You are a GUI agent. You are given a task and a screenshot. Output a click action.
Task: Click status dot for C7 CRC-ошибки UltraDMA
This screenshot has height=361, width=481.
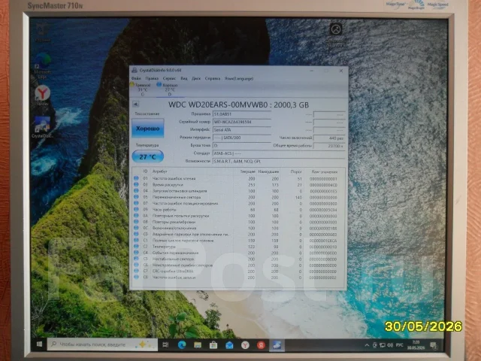point(136,271)
